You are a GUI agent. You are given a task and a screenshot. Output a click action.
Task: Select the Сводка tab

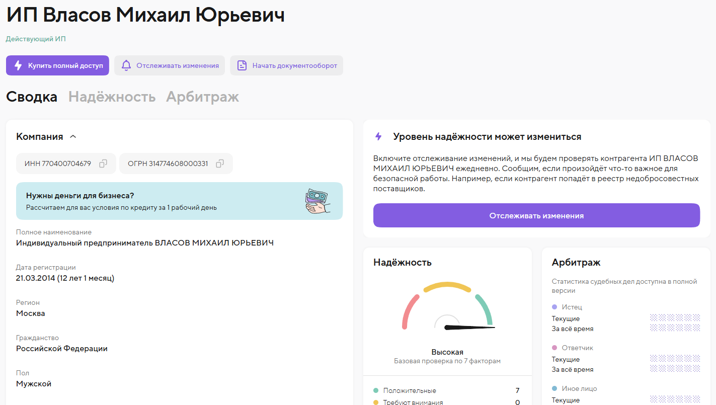tap(32, 97)
